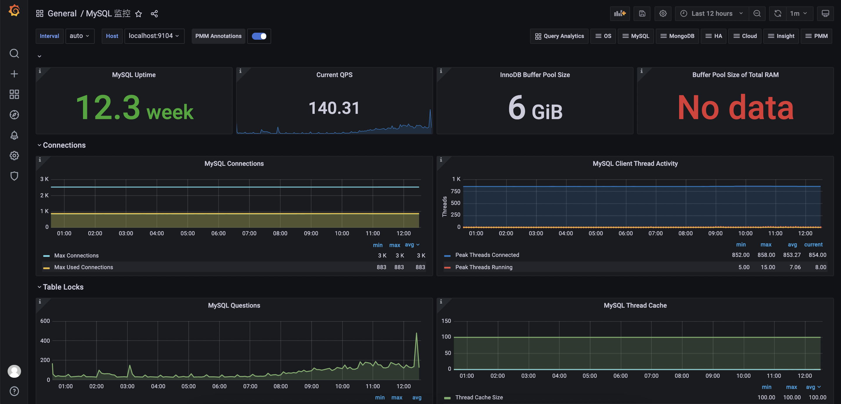Click the 6 GiB buffer pool value
Viewport: 841px width, 404px height.
(535, 107)
